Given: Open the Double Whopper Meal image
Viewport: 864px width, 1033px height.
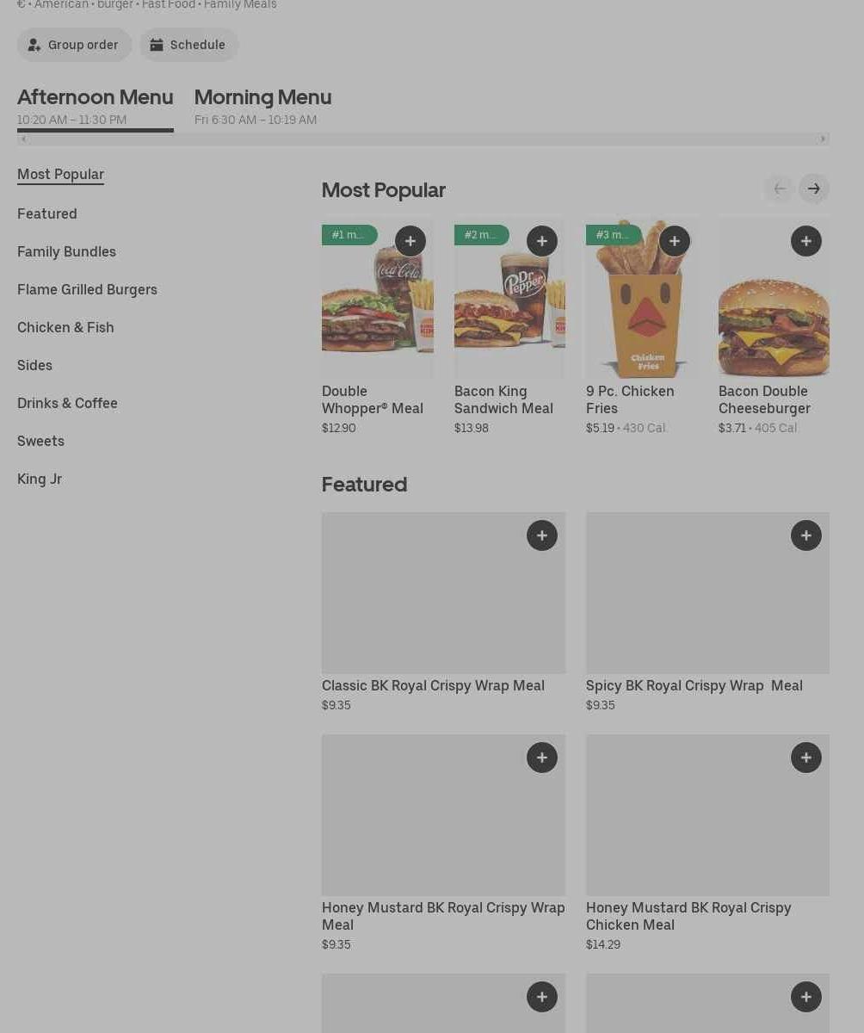Looking at the screenshot, I should point(378,296).
